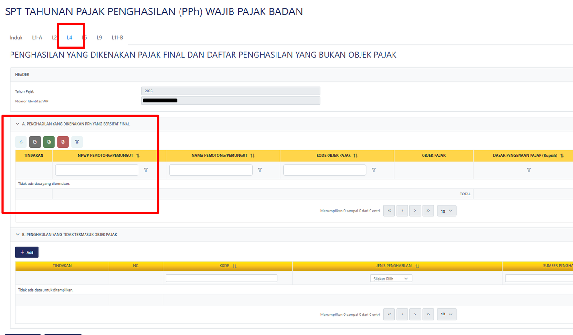Go to previous page in section A pagination
573x335 pixels.
click(402, 211)
